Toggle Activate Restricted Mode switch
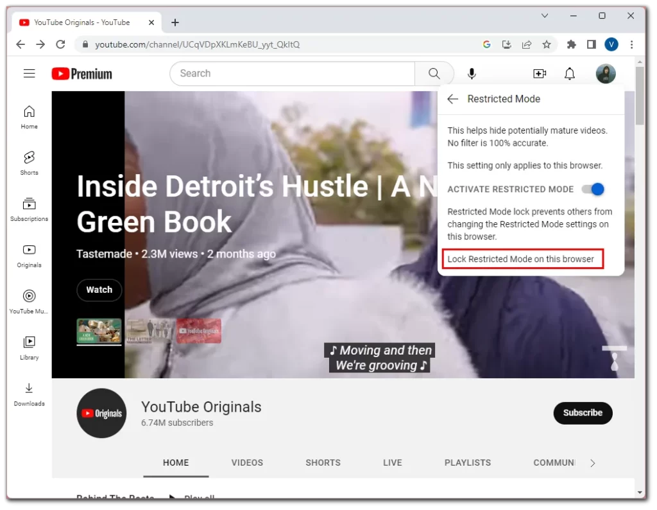Viewport: 657px width, 510px height. coord(592,189)
